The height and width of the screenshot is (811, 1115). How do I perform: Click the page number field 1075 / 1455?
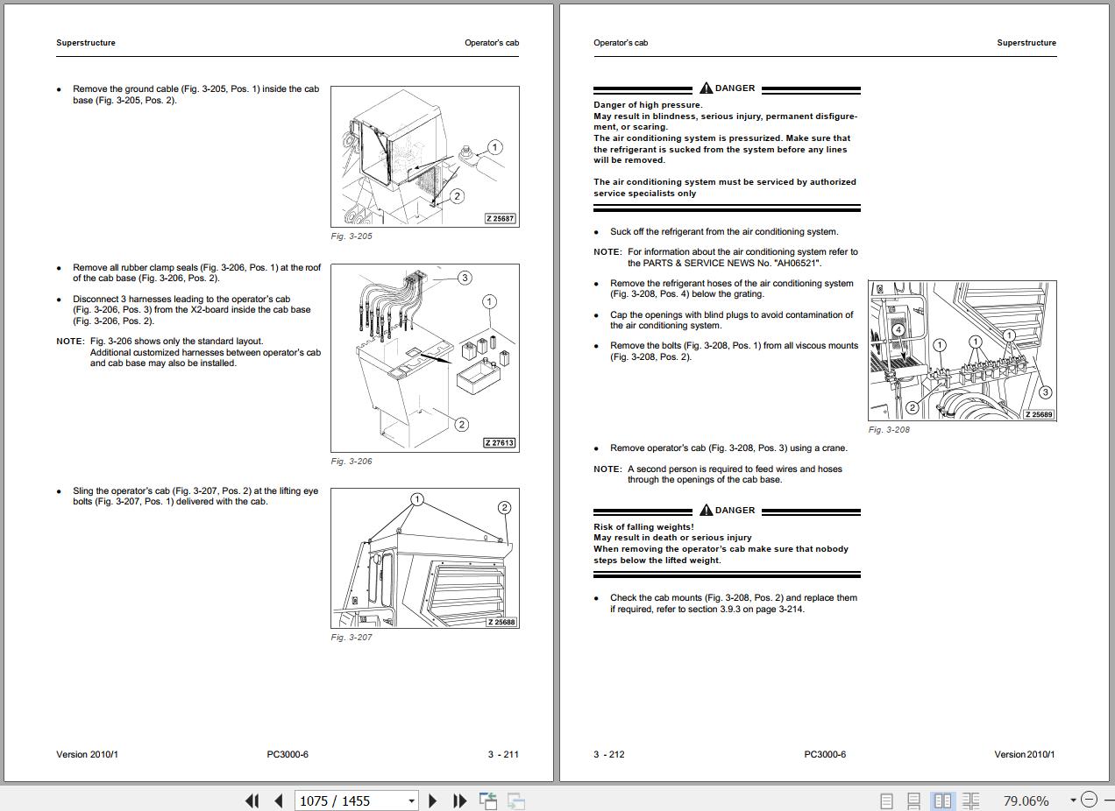point(349,800)
